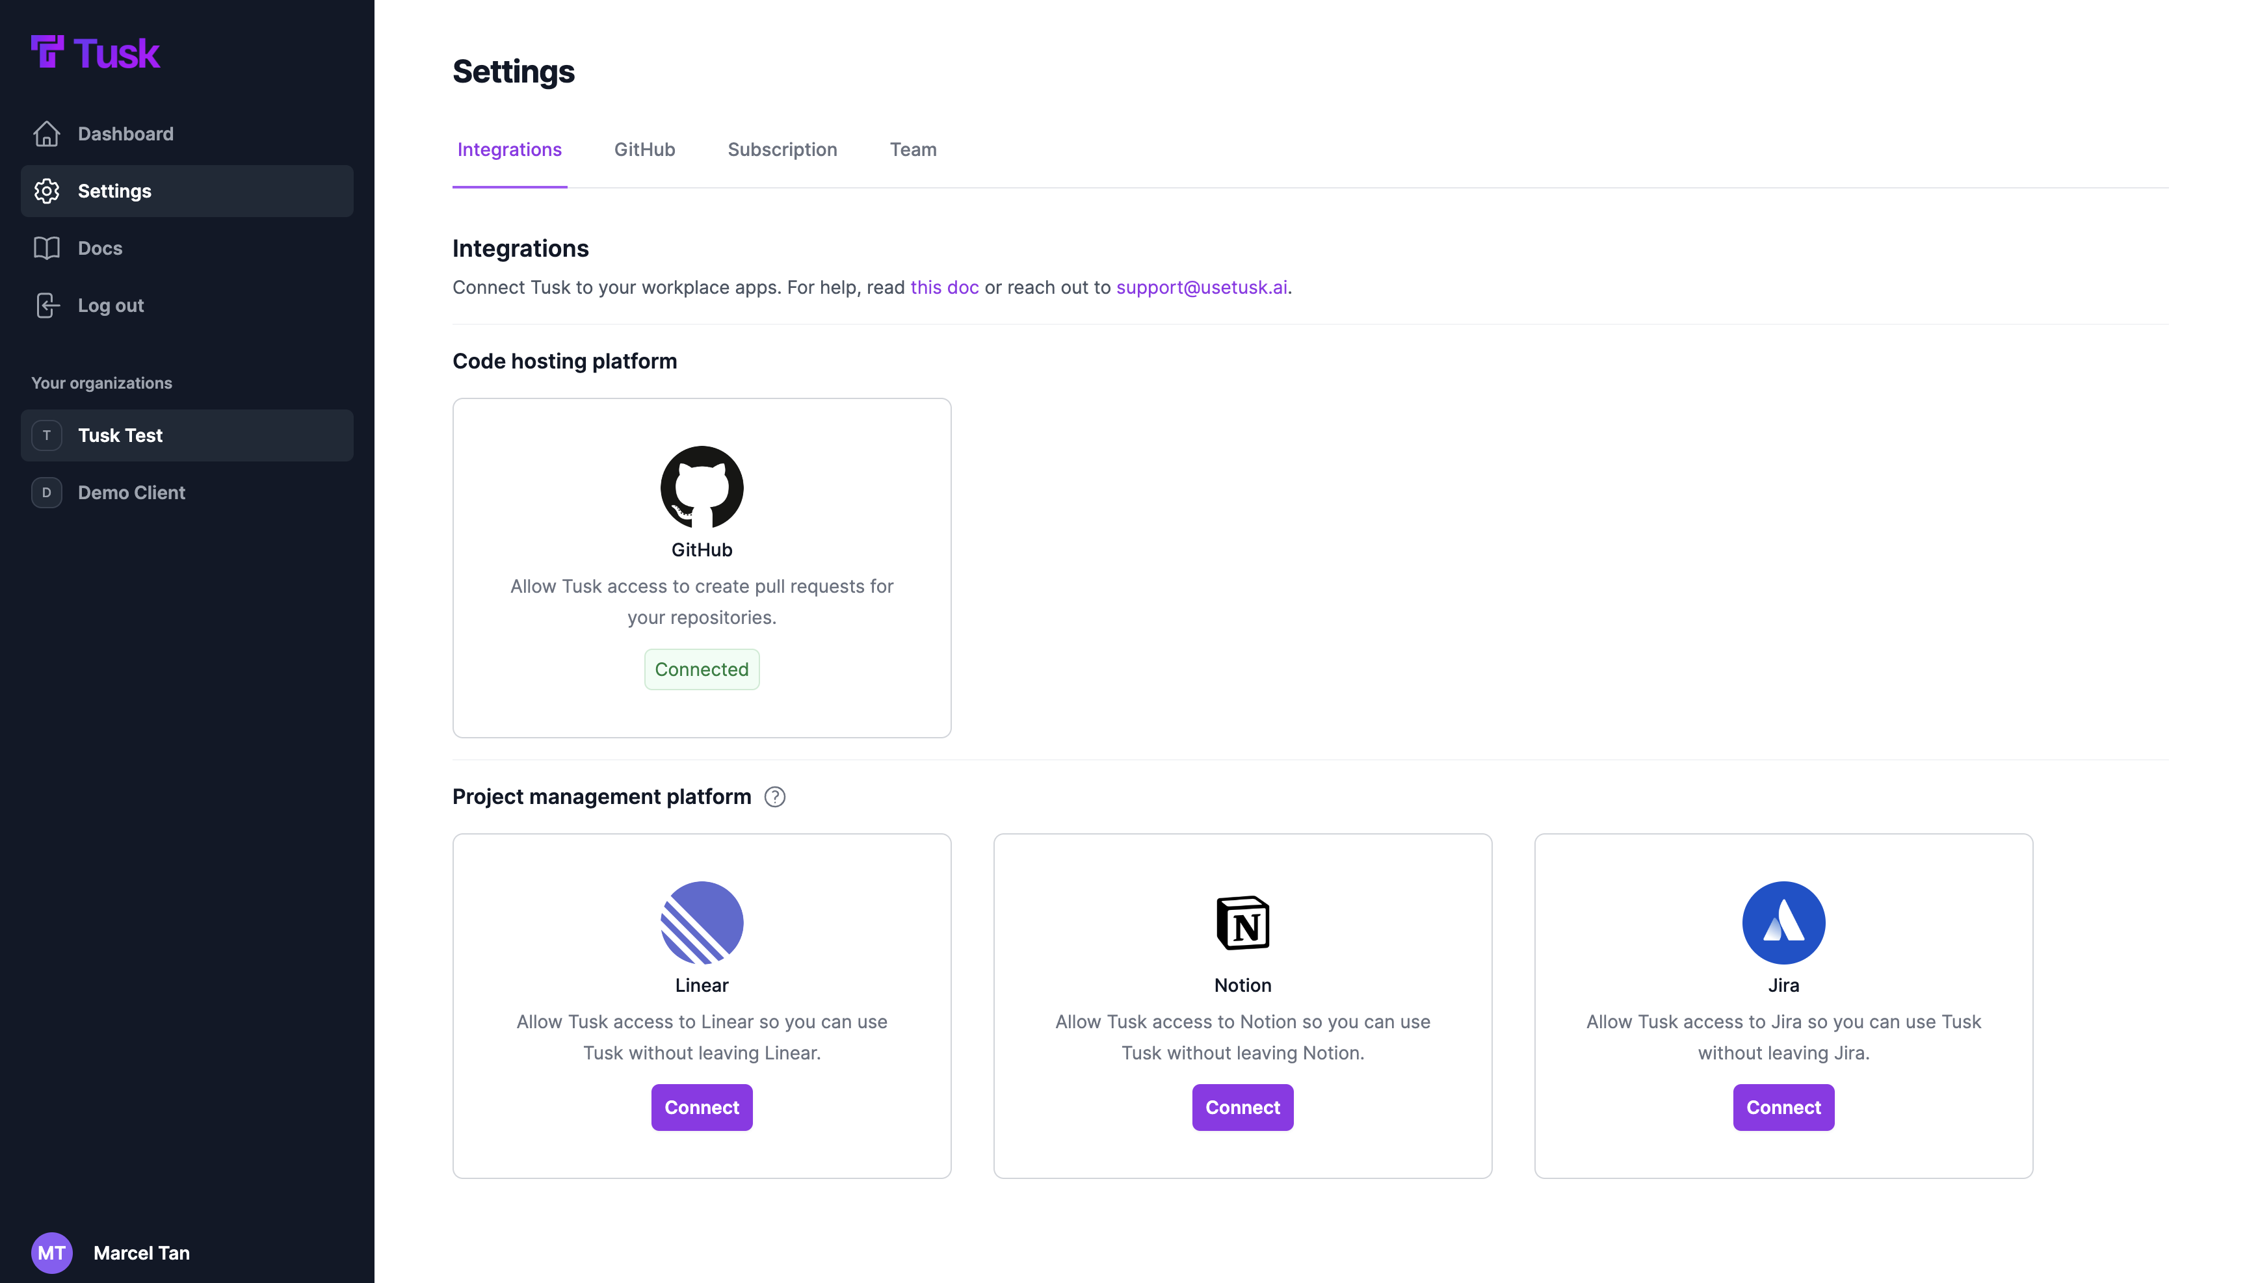The width and height of the screenshot is (2247, 1283).
Task: Select Settings in the sidebar
Action: [x=187, y=191]
